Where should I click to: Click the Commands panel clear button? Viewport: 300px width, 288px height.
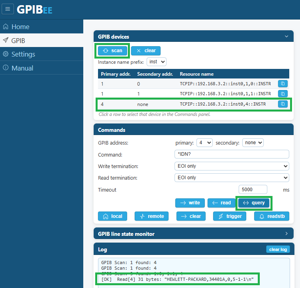pyautogui.click(x=191, y=216)
